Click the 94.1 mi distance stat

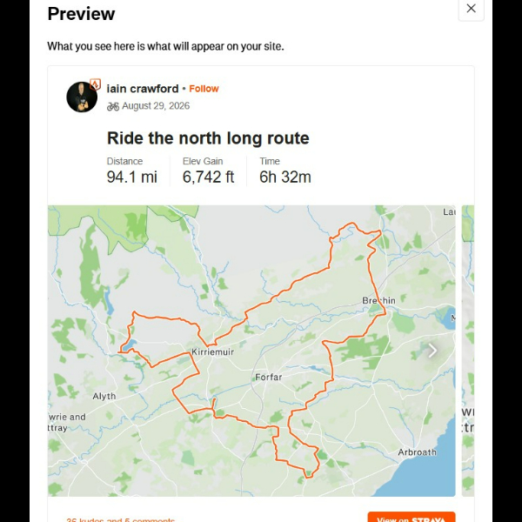click(x=132, y=177)
